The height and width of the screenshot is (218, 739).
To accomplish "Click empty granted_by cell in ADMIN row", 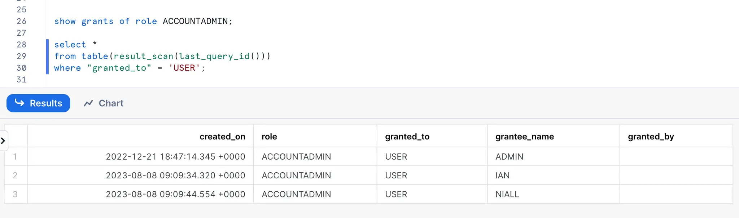I will click(x=676, y=156).
